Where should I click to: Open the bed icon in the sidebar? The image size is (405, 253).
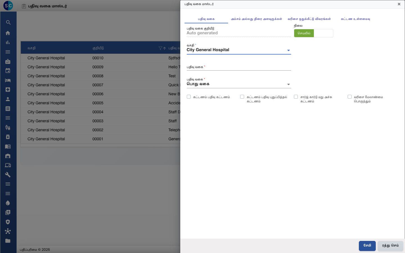pyautogui.click(x=8, y=80)
